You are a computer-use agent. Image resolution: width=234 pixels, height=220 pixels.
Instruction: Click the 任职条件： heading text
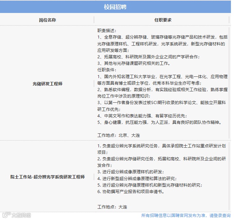click(x=107, y=70)
